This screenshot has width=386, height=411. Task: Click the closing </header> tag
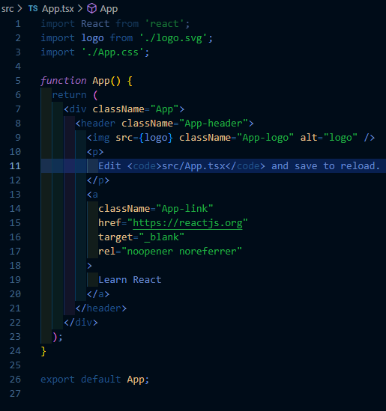(100, 308)
